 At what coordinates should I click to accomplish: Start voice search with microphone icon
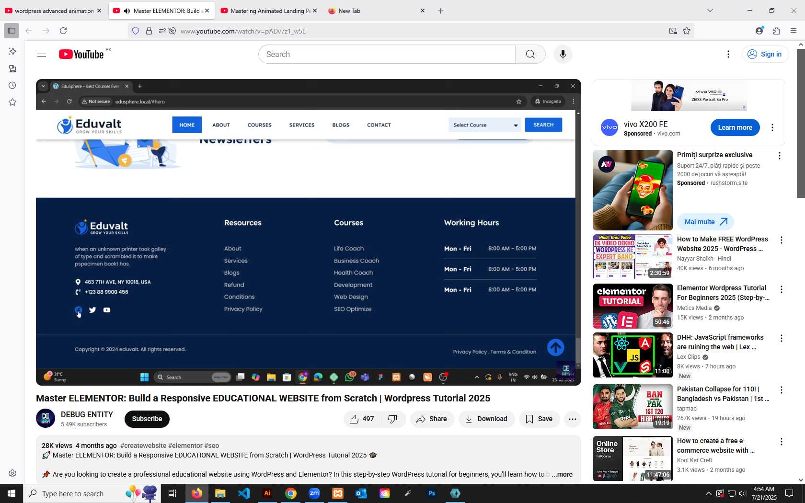pos(563,54)
